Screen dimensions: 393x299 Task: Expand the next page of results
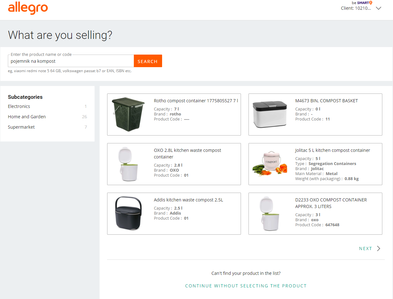coord(366,248)
